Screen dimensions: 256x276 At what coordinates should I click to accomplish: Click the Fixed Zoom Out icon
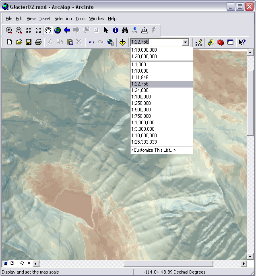[x=38, y=30]
